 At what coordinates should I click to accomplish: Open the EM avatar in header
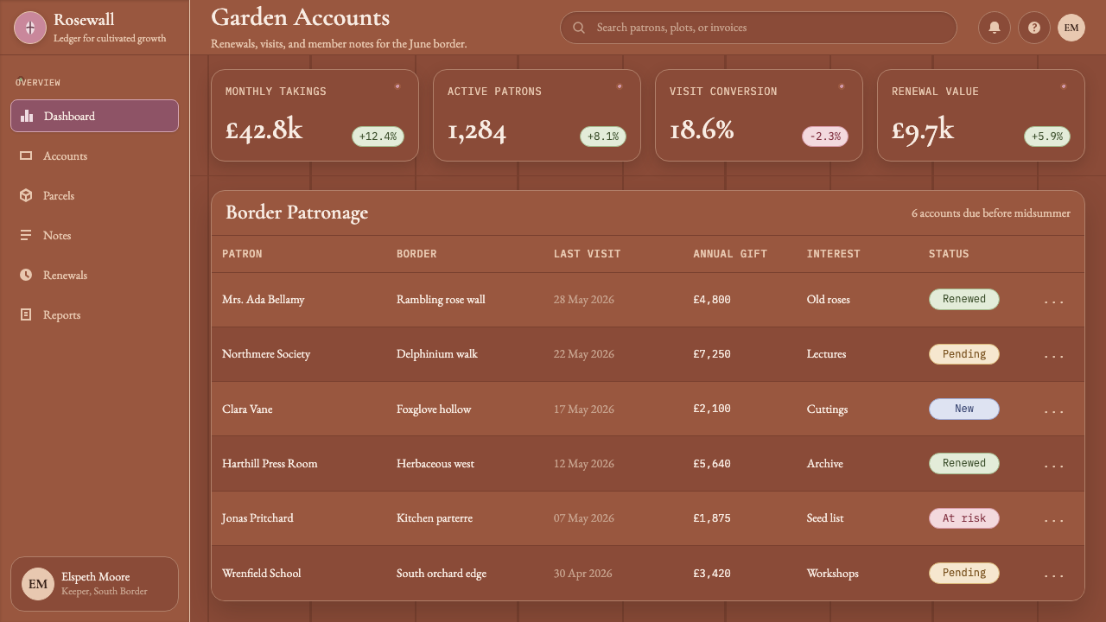1071,28
